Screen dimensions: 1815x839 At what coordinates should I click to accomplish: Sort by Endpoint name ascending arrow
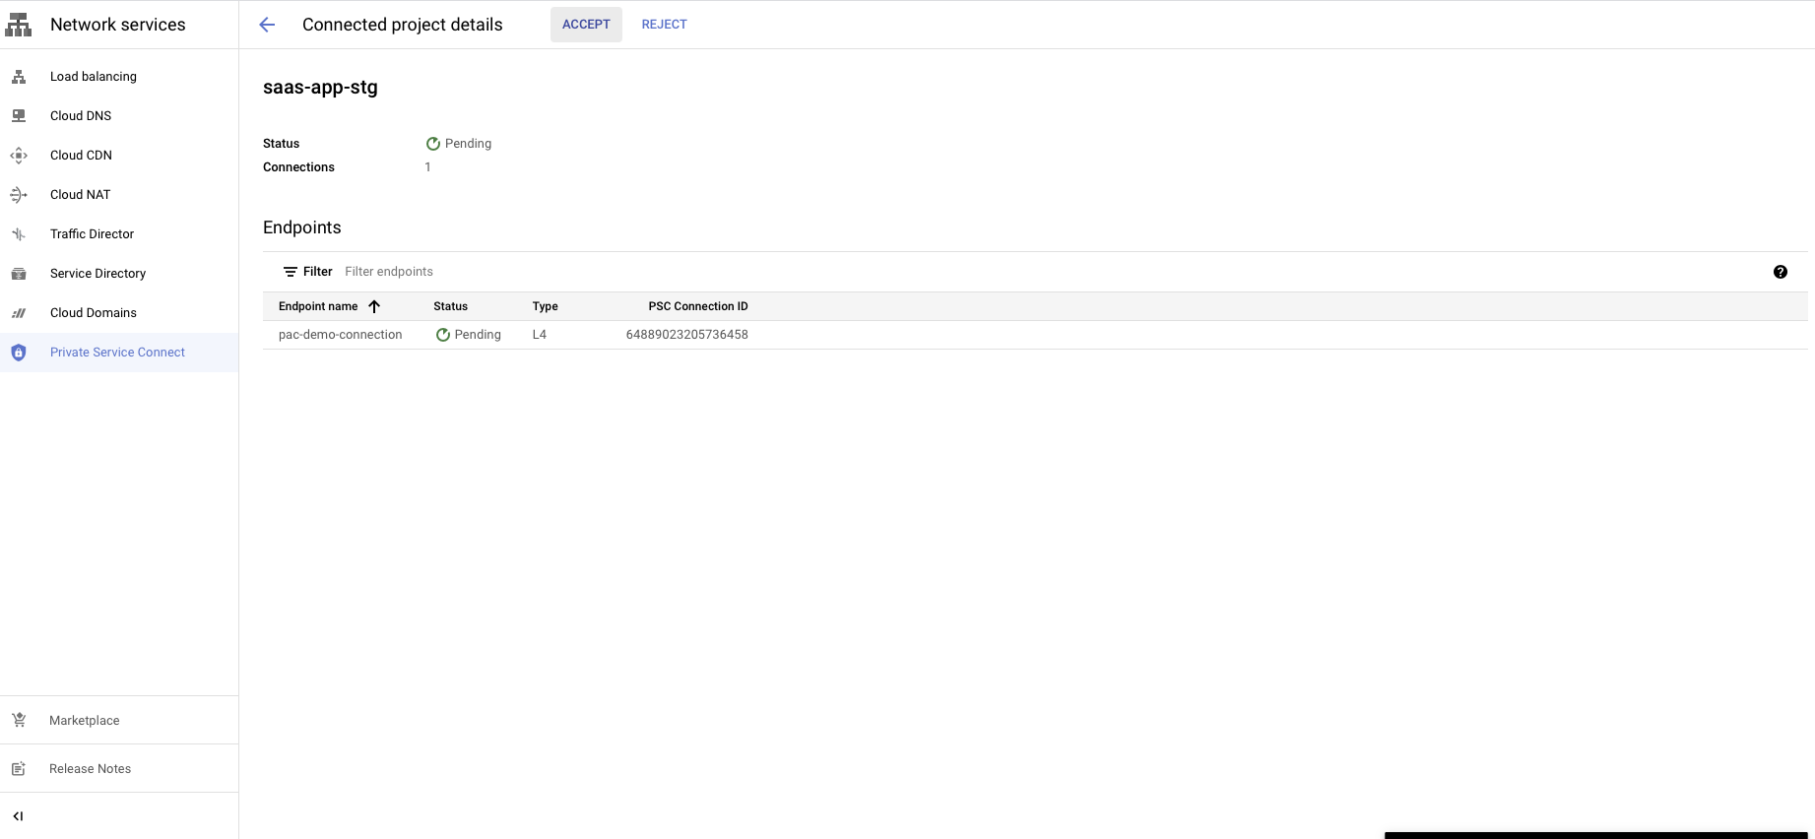pos(374,306)
